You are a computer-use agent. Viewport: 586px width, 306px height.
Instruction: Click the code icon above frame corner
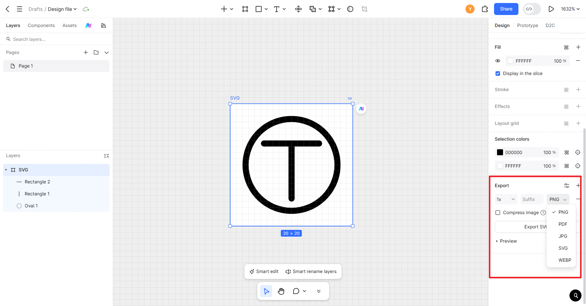tap(350, 98)
